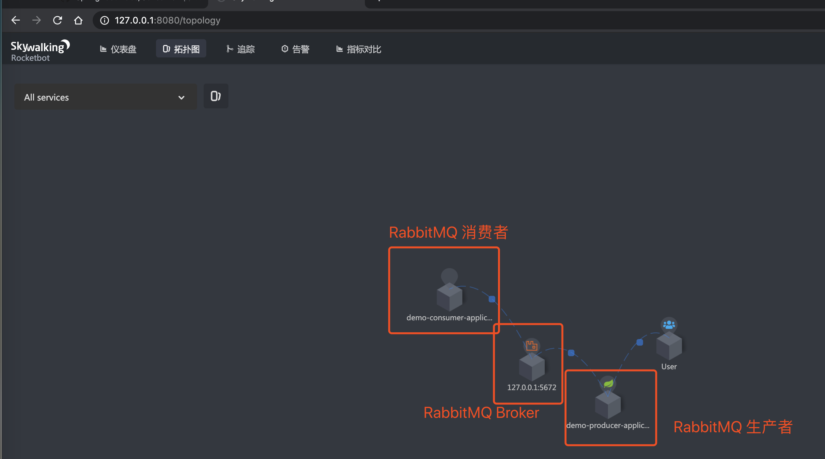
Task: Open the 仪表盘 dashboard tab
Action: coord(118,49)
